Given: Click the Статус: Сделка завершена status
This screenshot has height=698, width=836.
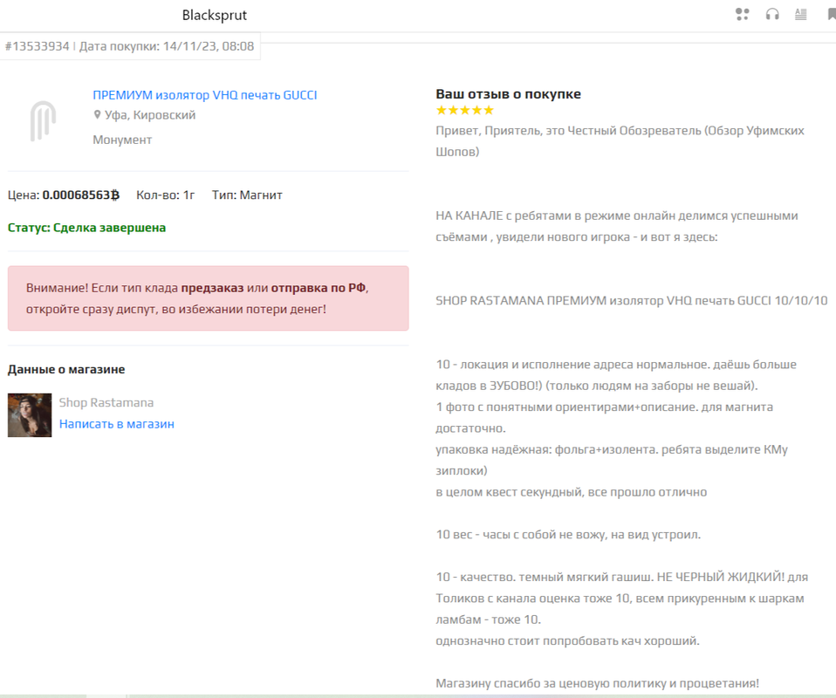Looking at the screenshot, I should 87,228.
